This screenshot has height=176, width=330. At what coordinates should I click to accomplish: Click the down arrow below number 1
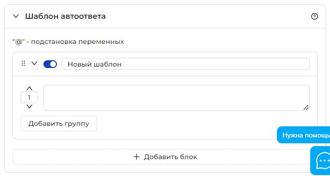29,107
